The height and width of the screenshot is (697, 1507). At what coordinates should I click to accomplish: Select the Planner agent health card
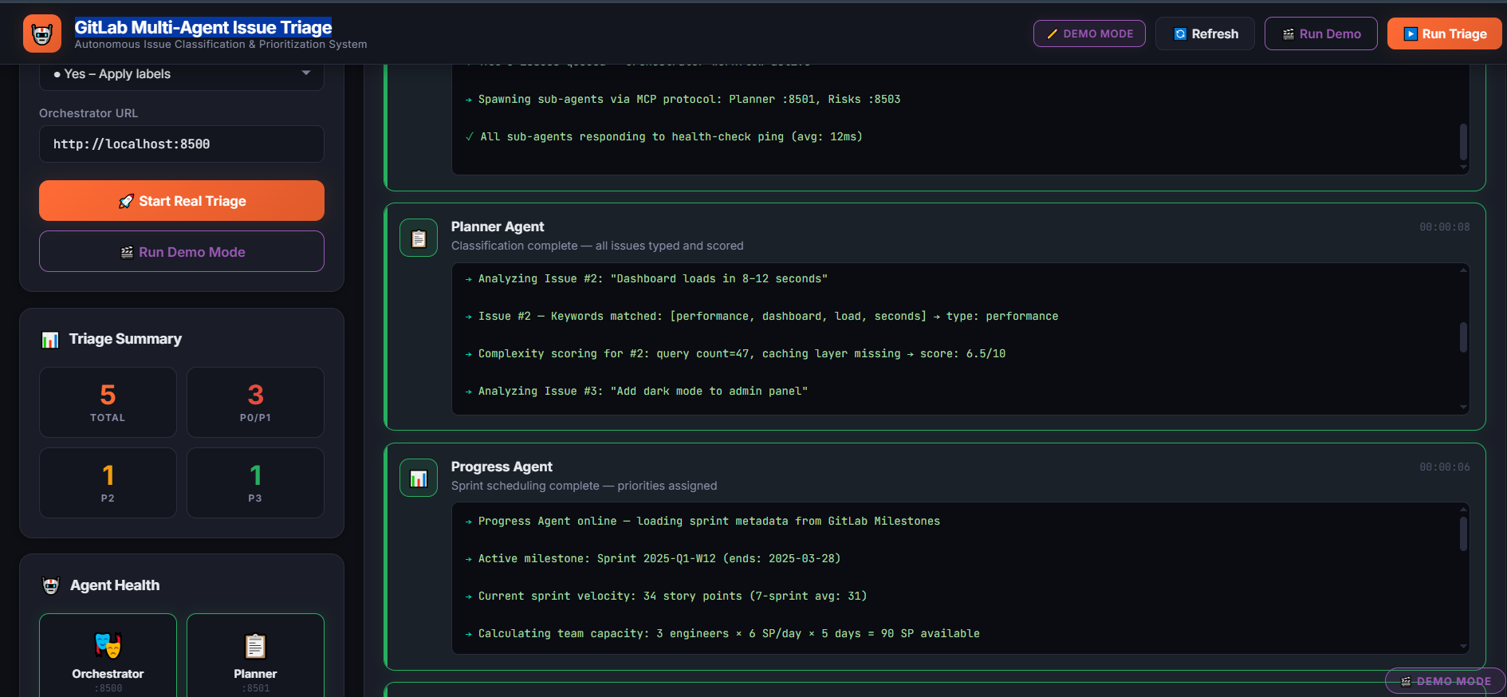click(255, 656)
